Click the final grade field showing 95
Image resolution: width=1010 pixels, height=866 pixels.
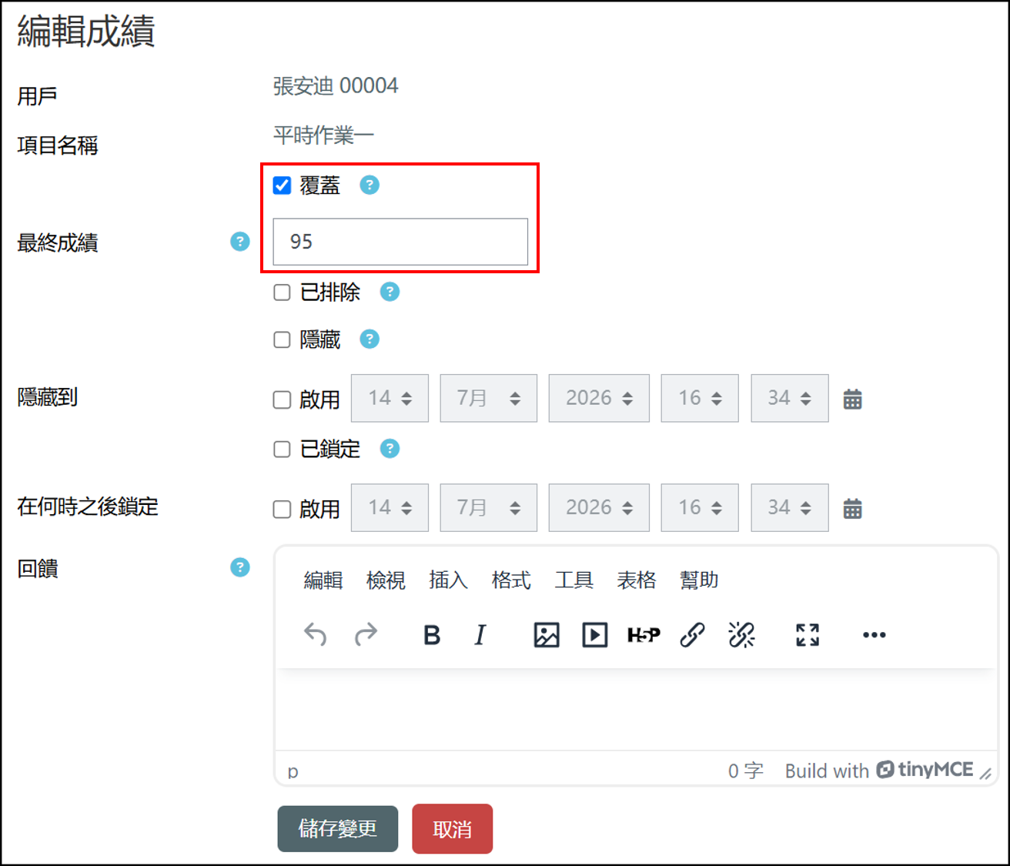tap(400, 242)
